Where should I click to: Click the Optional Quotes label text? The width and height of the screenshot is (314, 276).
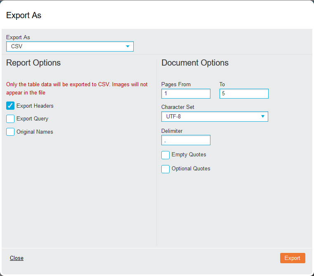pos(191,169)
